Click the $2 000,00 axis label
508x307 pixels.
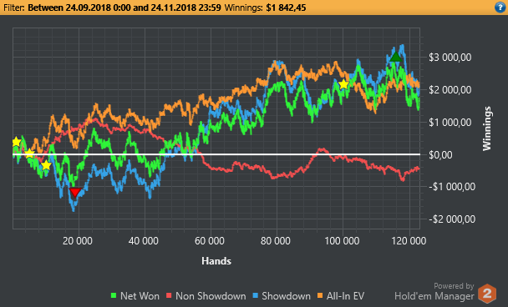click(x=450, y=90)
